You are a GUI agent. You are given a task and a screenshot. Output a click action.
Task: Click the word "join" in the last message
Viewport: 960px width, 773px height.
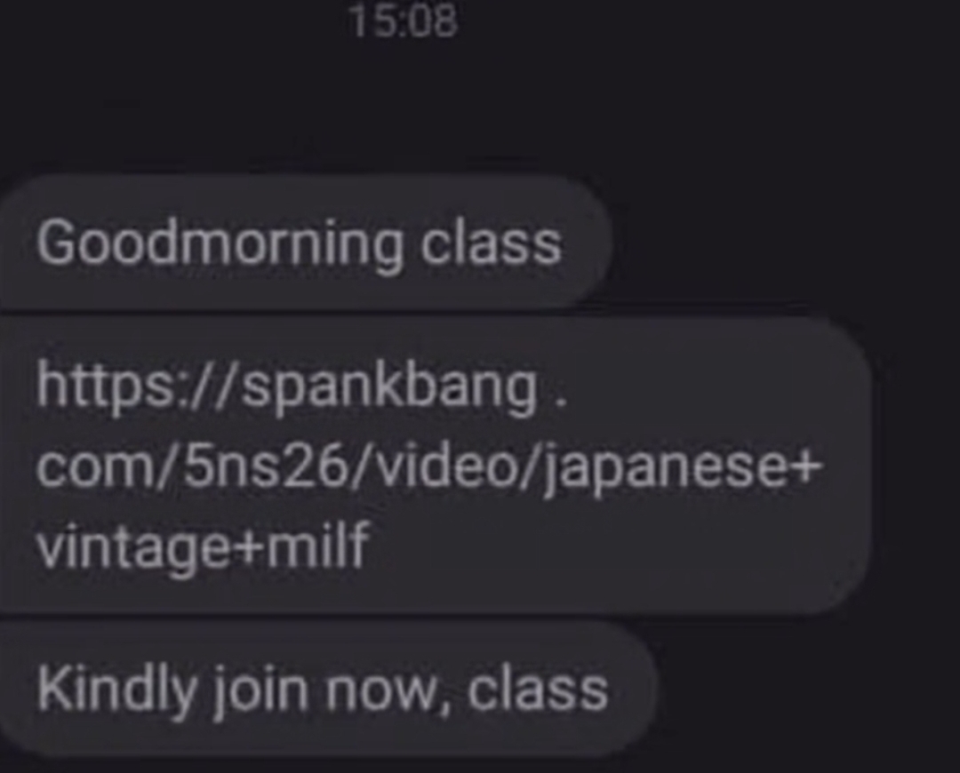coord(260,693)
